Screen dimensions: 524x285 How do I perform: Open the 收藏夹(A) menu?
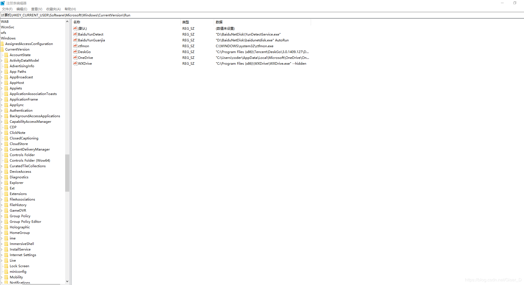(x=53, y=9)
